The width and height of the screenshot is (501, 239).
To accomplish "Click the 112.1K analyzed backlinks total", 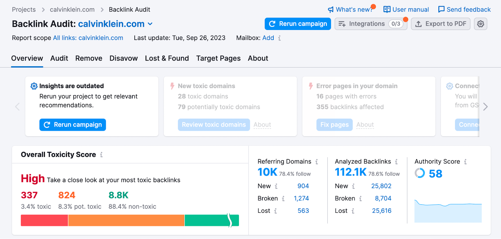I will coord(351,172).
